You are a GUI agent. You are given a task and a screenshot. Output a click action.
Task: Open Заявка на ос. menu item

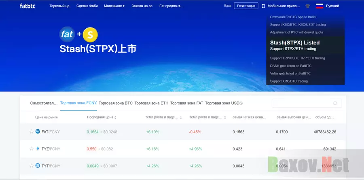[142, 6]
